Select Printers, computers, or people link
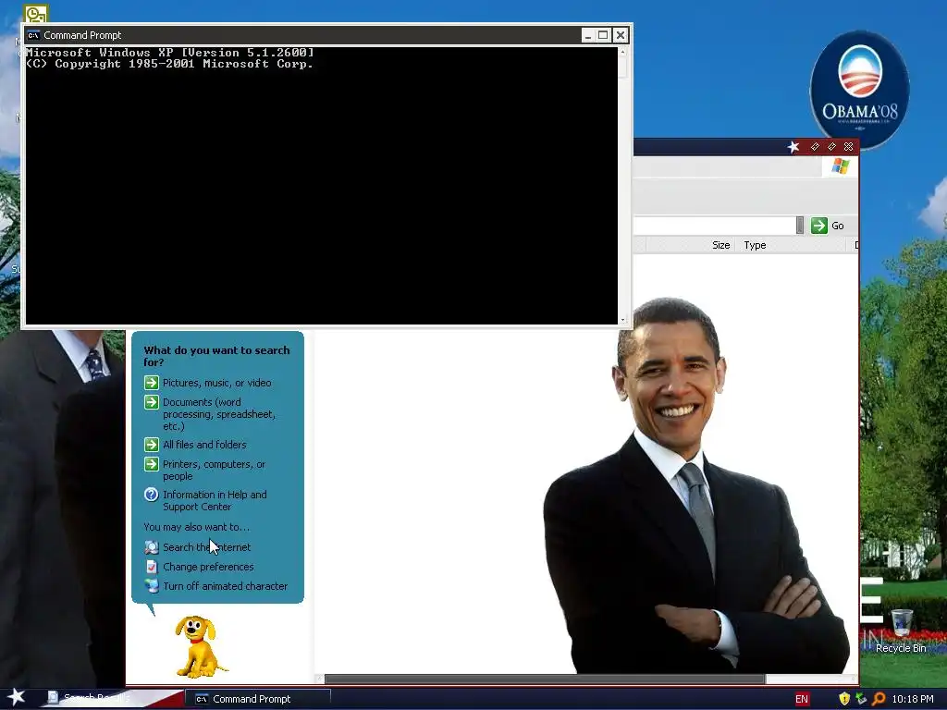This screenshot has height=710, width=947. [x=214, y=471]
